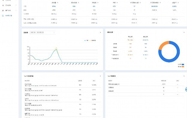Click the arrow on Top 10 visited pages panel

[x=100, y=76]
